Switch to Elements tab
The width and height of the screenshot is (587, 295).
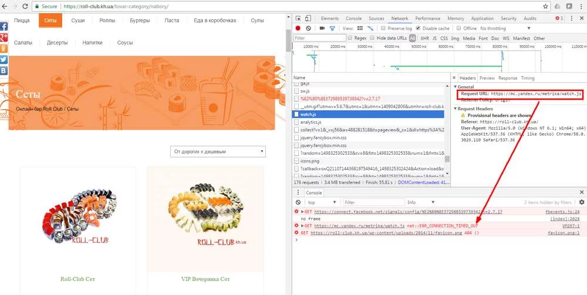[x=330, y=18]
